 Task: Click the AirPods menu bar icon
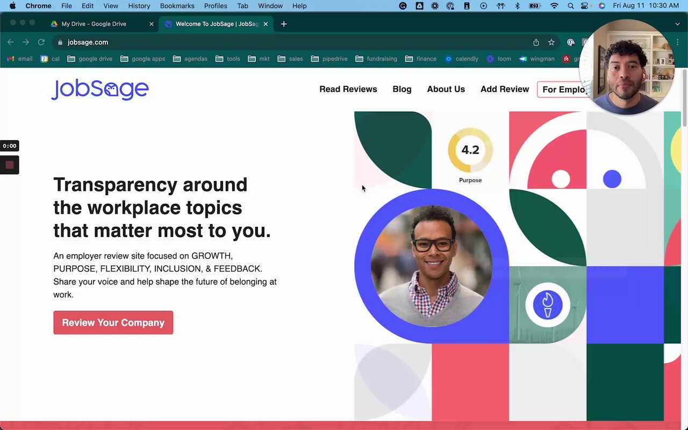coord(500,6)
